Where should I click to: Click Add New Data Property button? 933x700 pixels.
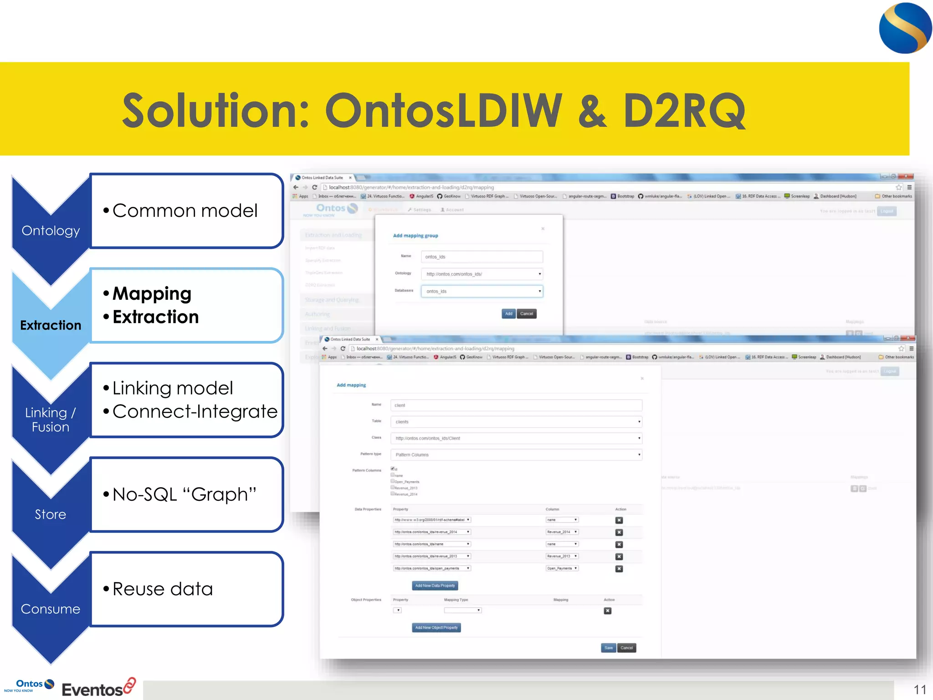(435, 586)
